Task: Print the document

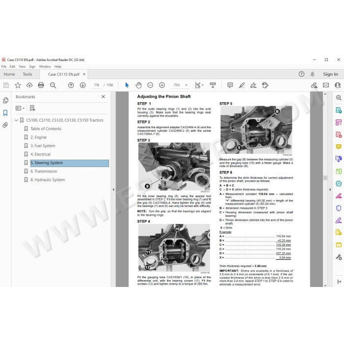Action: pyautogui.click(x=41, y=85)
